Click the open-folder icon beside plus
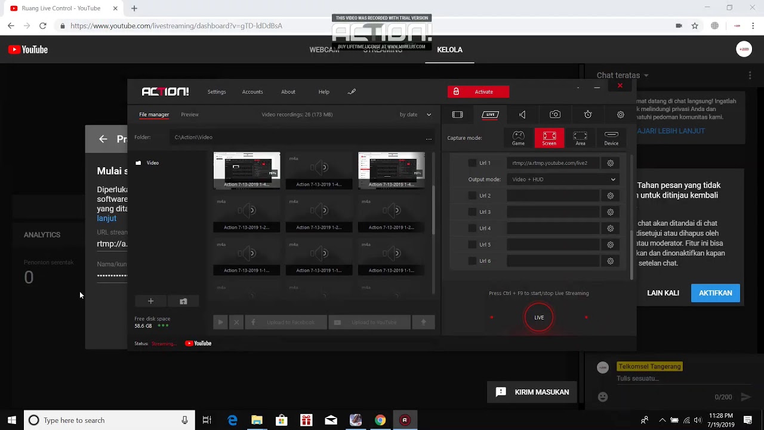 (183, 302)
